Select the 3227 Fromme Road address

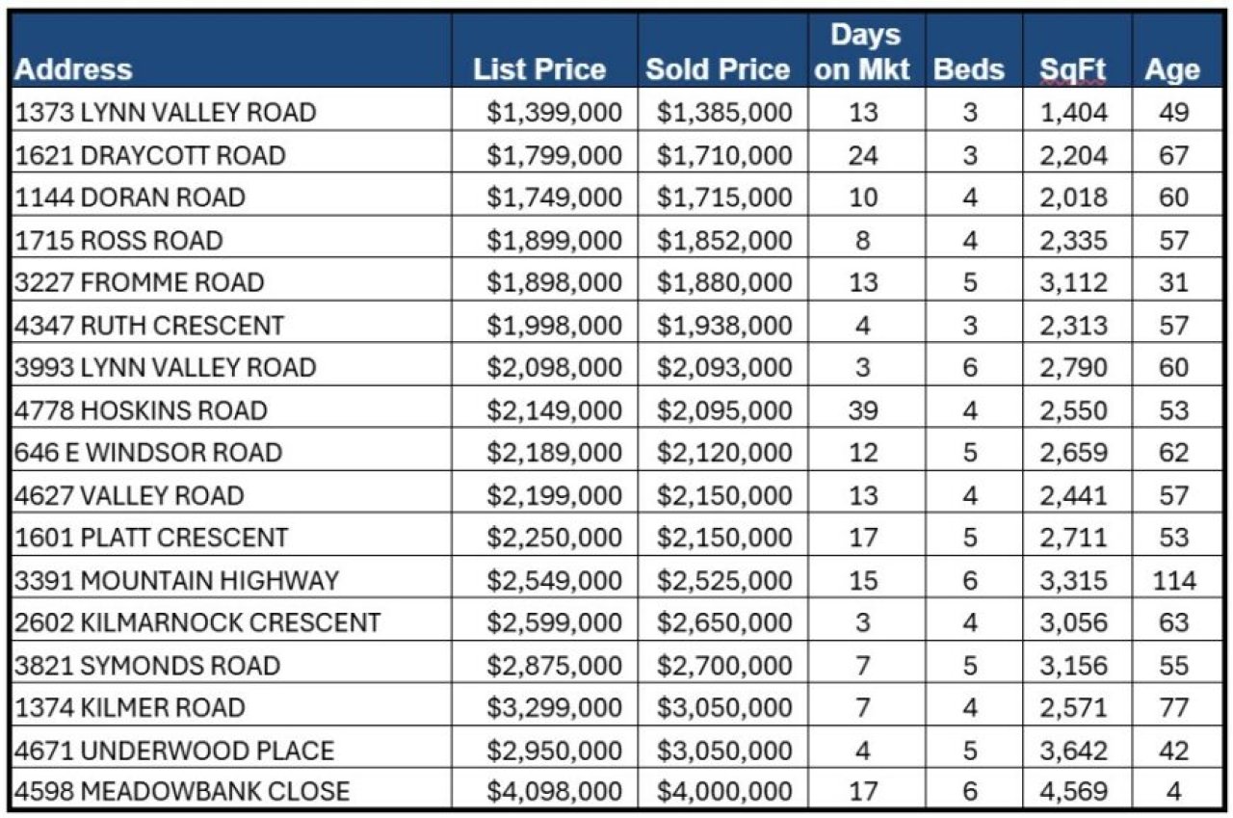coord(140,282)
